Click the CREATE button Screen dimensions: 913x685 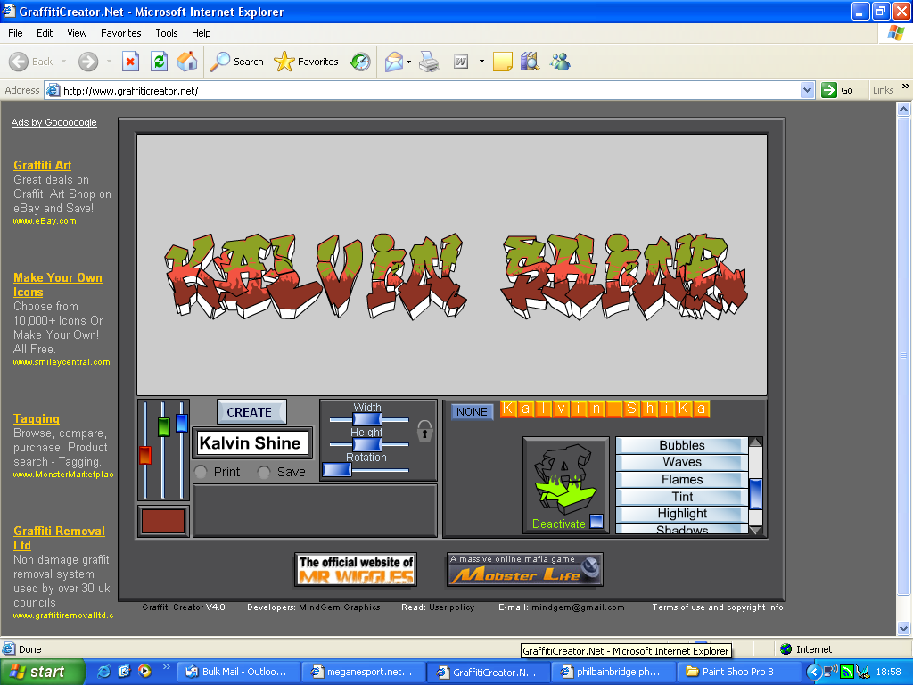click(x=251, y=412)
